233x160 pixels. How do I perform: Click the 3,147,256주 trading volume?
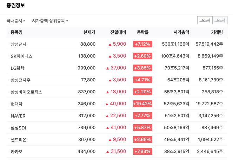[x=211, y=115]
